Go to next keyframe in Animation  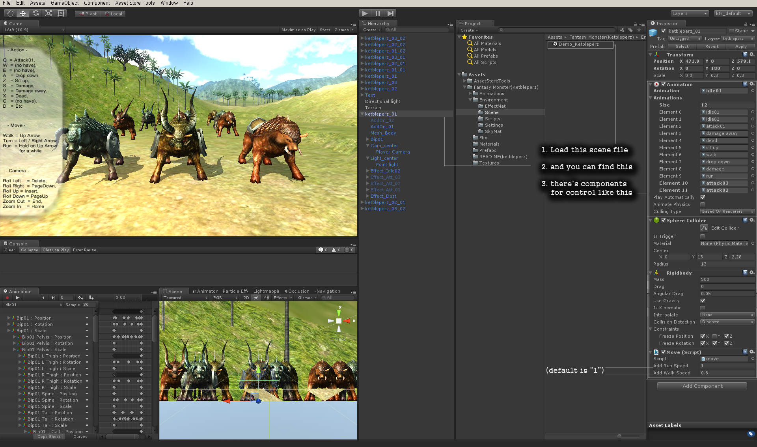pyautogui.click(x=53, y=298)
